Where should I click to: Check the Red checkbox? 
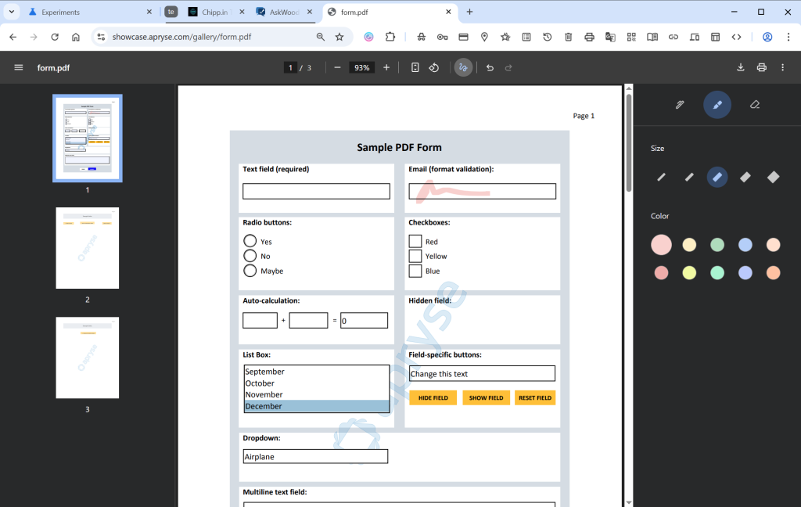pyautogui.click(x=415, y=241)
